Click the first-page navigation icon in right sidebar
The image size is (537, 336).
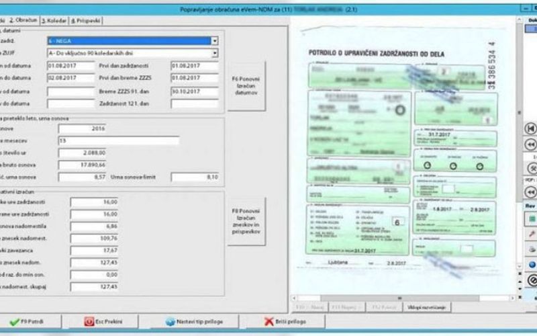coord(531,128)
